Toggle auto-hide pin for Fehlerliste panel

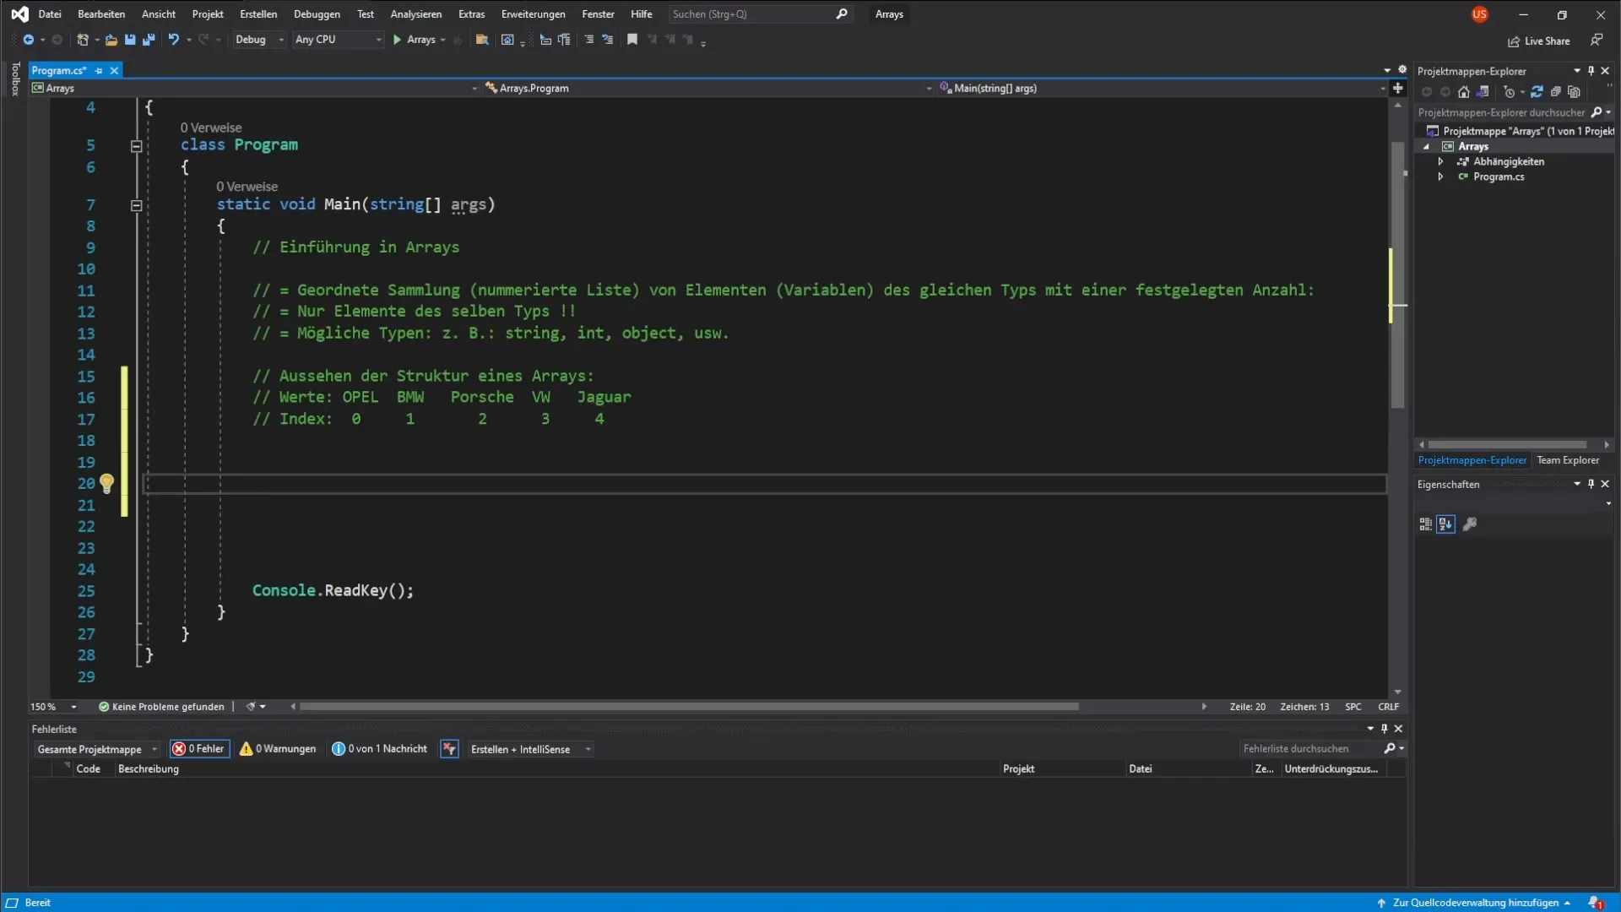coord(1384,729)
